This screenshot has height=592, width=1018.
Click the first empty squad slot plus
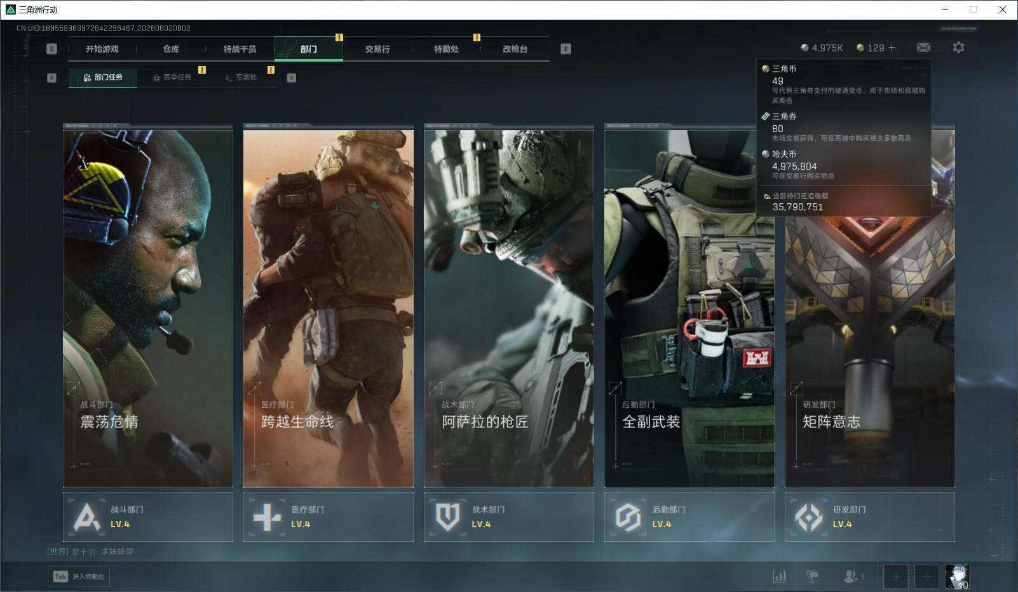895,577
